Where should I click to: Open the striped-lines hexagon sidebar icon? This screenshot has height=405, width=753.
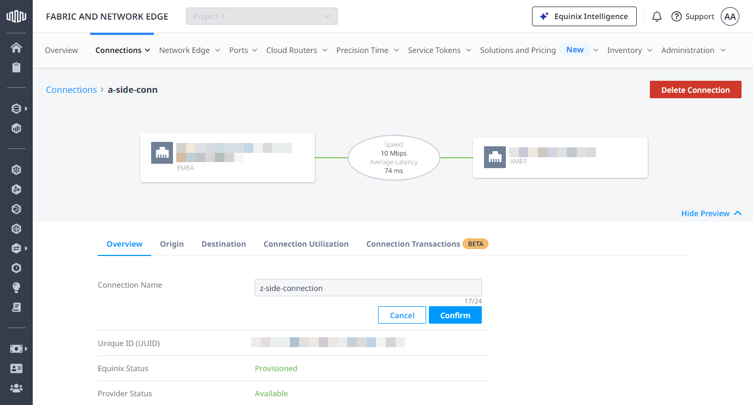(x=16, y=209)
